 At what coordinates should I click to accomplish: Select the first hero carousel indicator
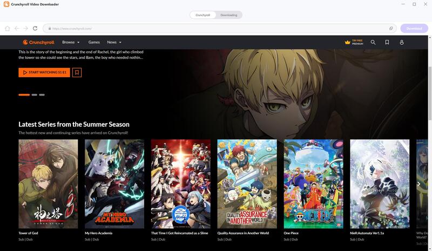tap(24, 95)
